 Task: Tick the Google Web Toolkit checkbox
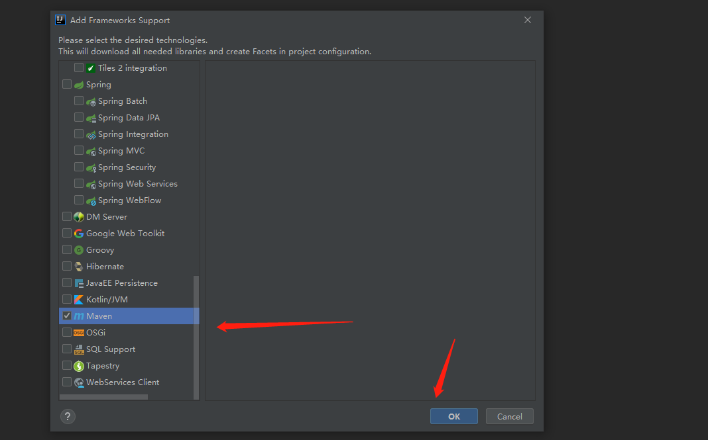(67, 233)
